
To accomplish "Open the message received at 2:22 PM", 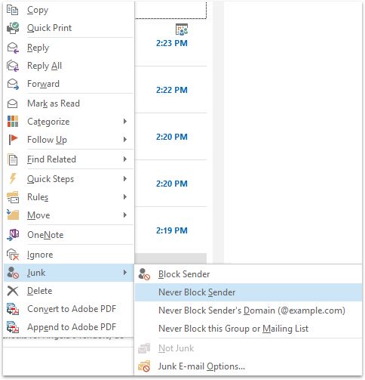I will 171,90.
